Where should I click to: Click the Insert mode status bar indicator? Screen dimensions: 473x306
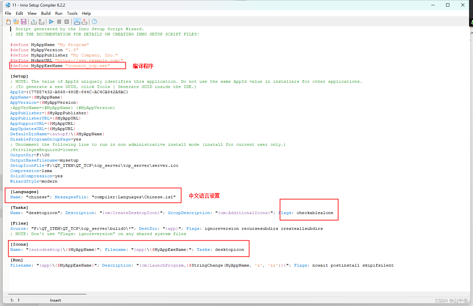pyautogui.click(x=55, y=300)
